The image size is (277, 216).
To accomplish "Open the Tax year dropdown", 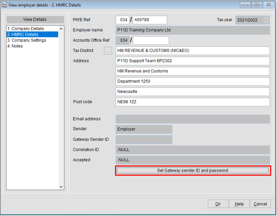I will [266, 20].
